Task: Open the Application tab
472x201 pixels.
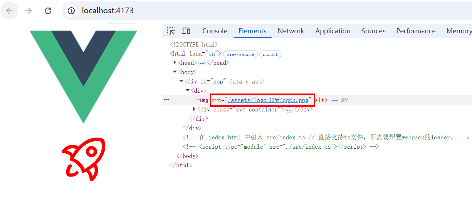Action: [333, 31]
